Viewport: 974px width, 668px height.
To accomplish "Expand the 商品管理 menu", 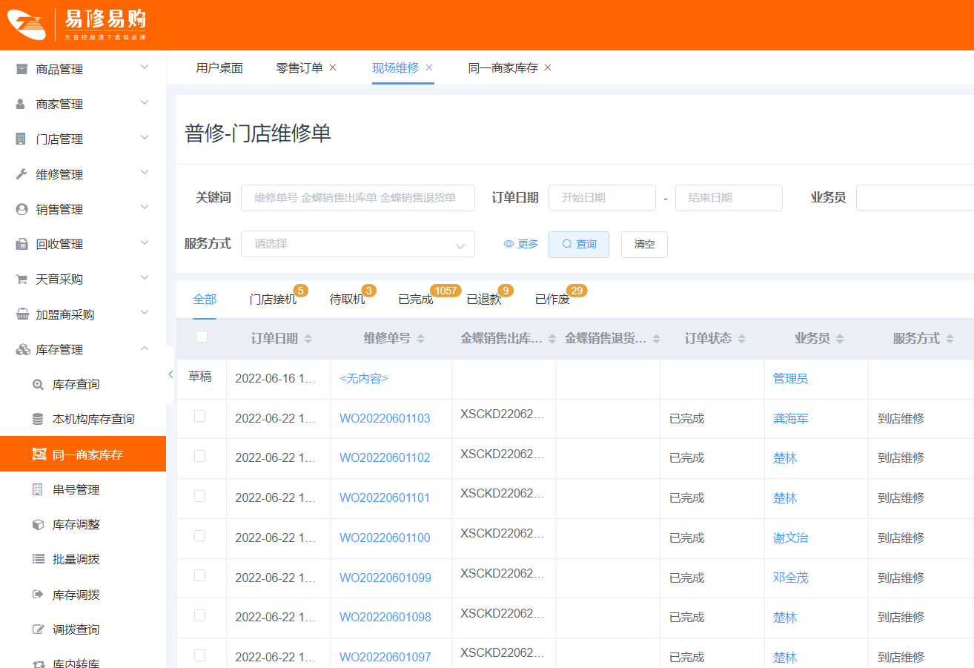I will [x=83, y=69].
